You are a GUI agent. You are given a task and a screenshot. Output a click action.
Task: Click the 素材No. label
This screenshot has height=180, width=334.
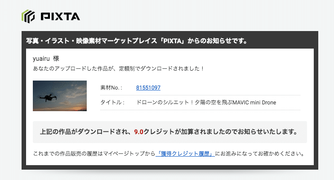tap(111, 88)
